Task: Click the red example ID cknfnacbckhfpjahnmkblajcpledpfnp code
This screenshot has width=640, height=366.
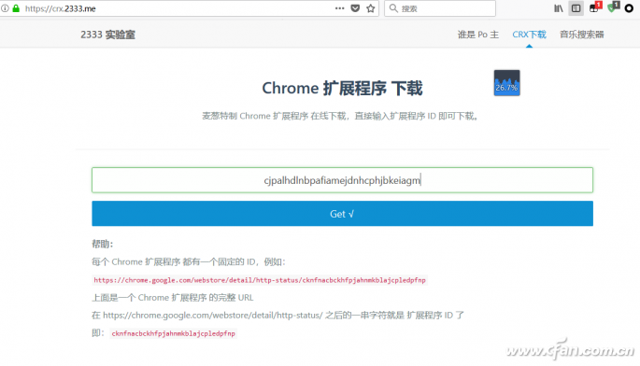Action: coord(173,333)
